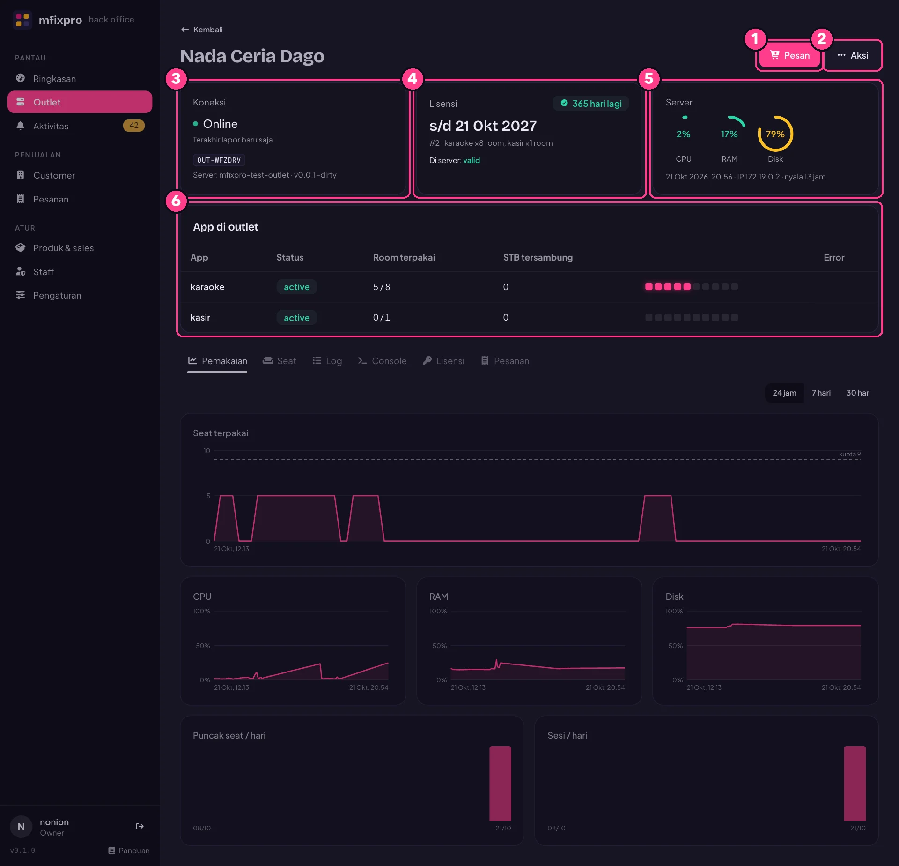Click the OUT-WFZDRV outlet code chip
This screenshot has width=899, height=866.
point(219,160)
